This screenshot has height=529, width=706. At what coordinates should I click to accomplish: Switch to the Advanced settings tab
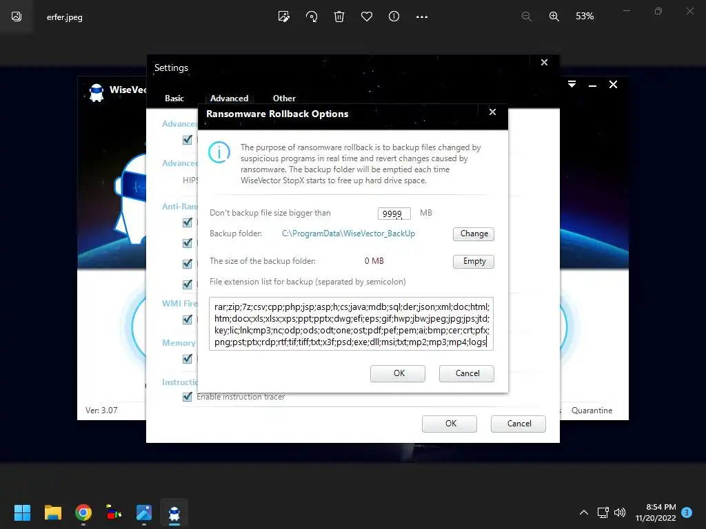(x=229, y=98)
